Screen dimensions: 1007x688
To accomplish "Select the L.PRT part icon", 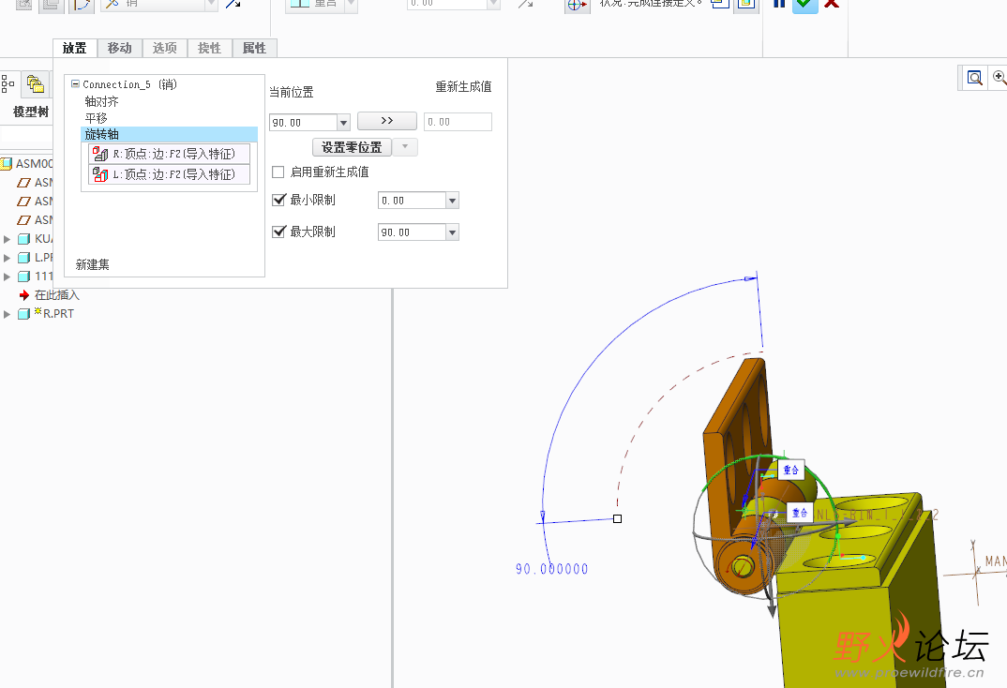I will point(23,258).
